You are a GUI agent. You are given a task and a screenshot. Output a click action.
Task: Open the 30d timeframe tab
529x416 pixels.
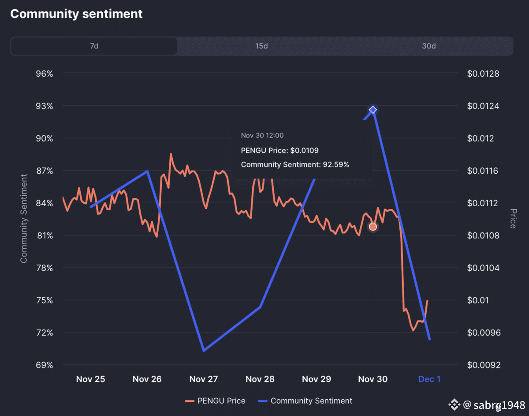pos(428,46)
